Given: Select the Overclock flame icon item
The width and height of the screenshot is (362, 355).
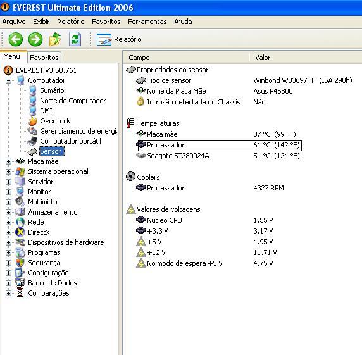Looking at the screenshot, I should point(33,121).
